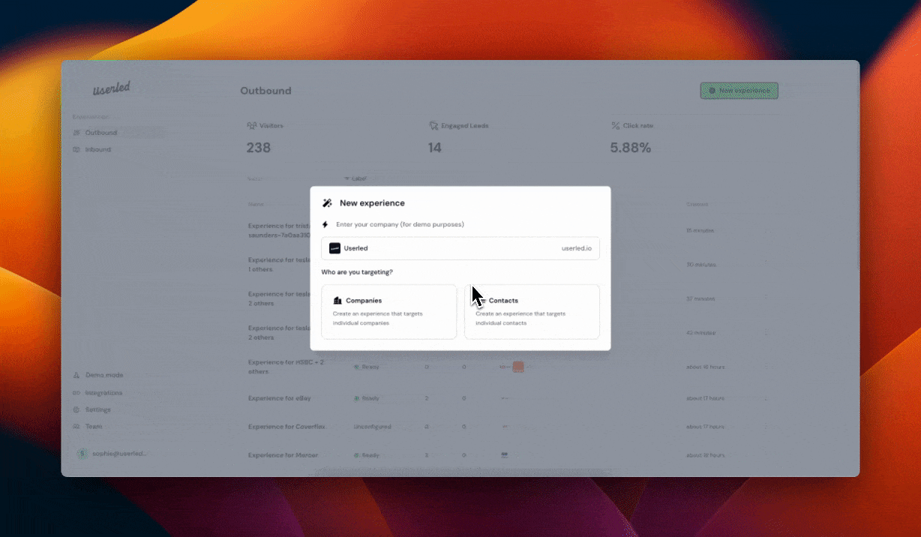Click the Integrations link icon
This screenshot has width=921, height=537.
click(x=76, y=393)
